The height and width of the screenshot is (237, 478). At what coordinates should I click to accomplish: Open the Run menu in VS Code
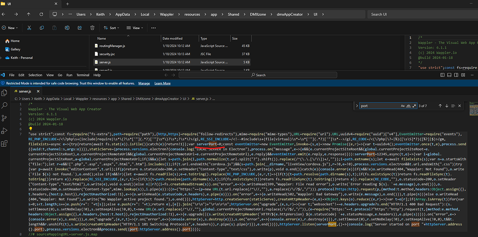tap(69, 75)
